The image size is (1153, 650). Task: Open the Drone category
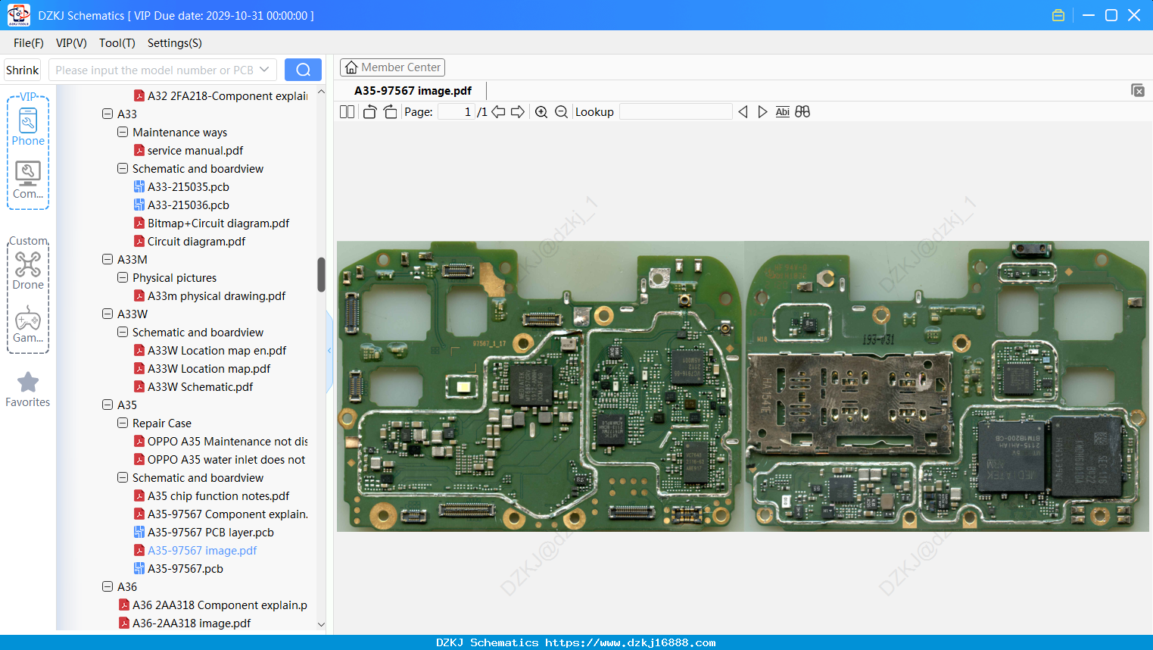coord(28,270)
